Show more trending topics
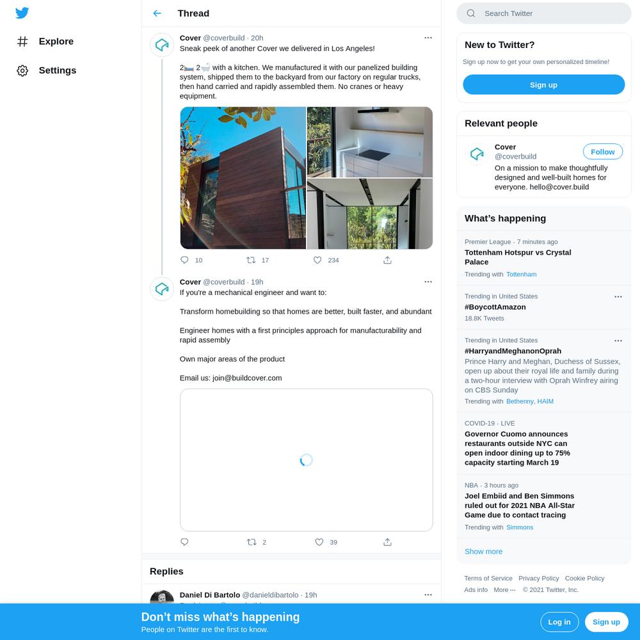 [483, 552]
